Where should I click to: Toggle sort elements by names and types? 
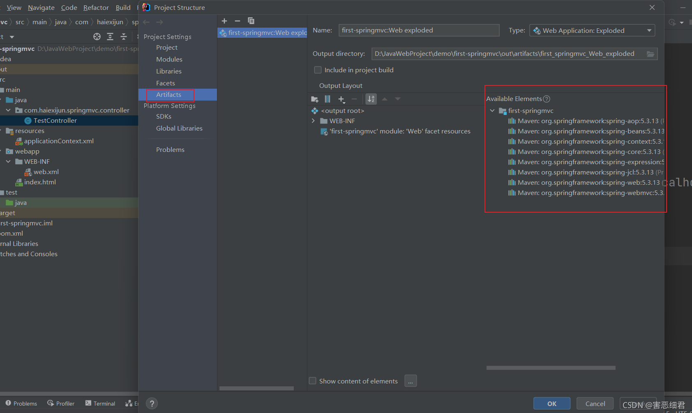[371, 99]
